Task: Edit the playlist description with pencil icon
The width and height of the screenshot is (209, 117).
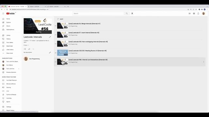Action: point(50,53)
